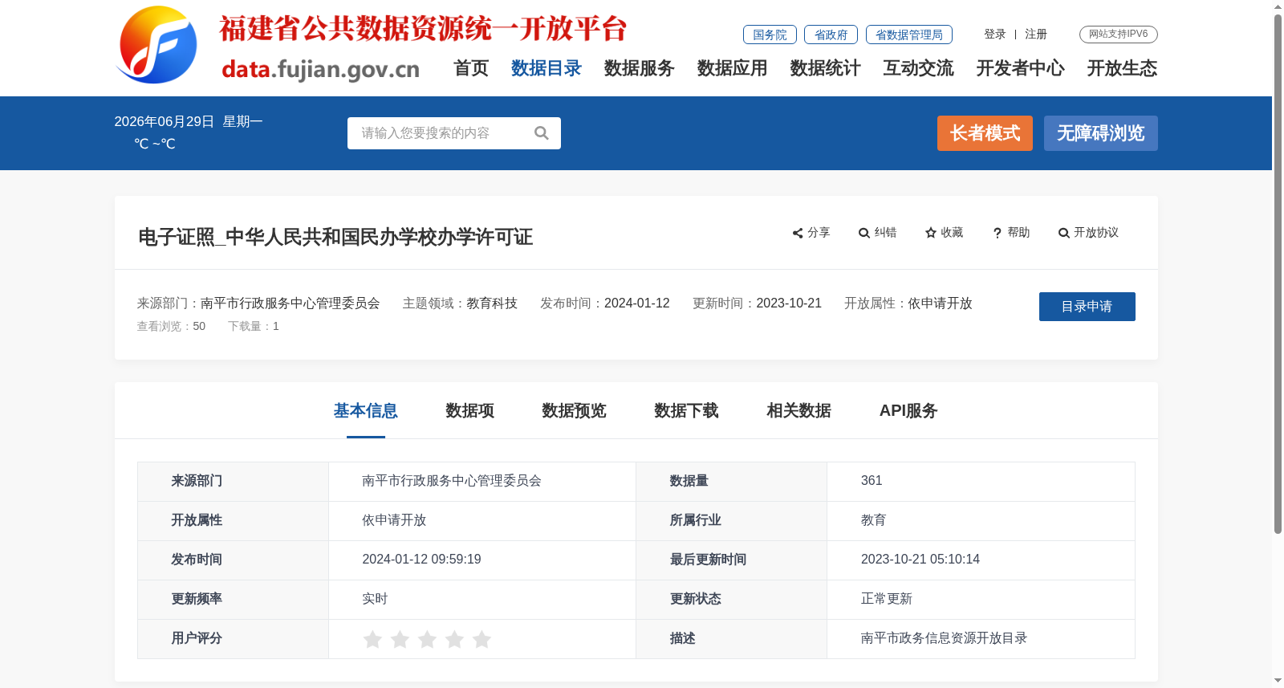Rate four stars in 用户评分
Screen dimensions: 1284x688
(x=454, y=639)
